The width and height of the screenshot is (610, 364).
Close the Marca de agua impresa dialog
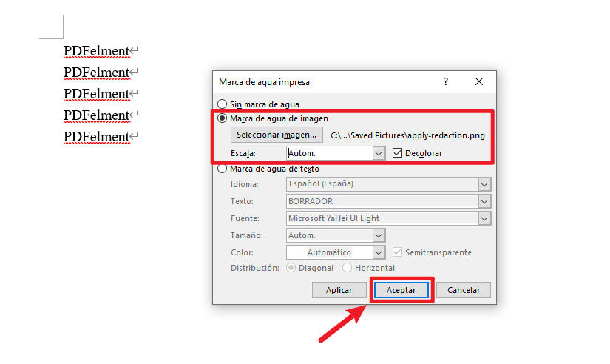tap(479, 81)
